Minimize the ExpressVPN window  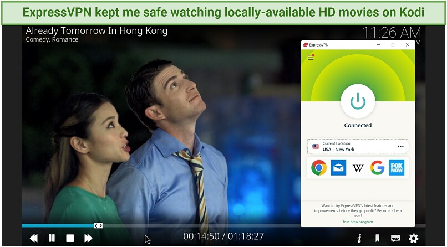click(x=378, y=45)
